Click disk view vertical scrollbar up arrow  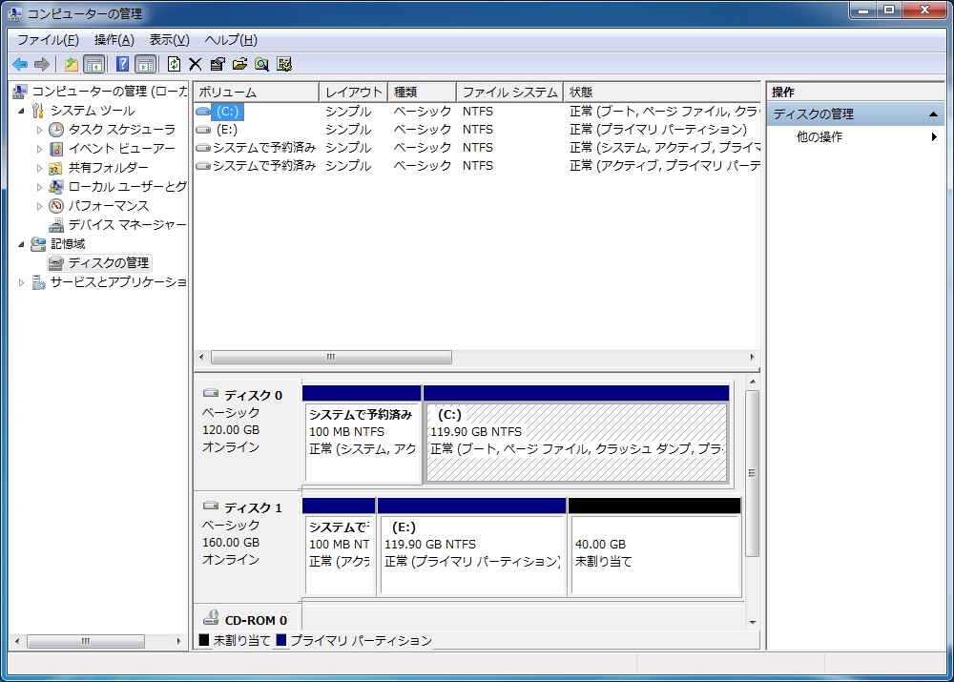[x=753, y=382]
